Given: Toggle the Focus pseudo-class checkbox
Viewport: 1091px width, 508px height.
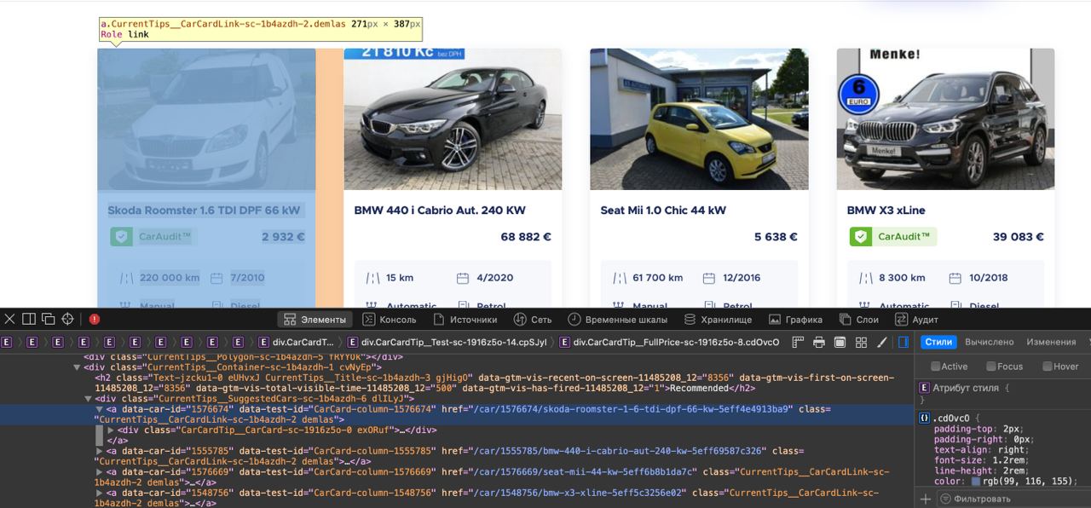Looking at the screenshot, I should [x=991, y=367].
